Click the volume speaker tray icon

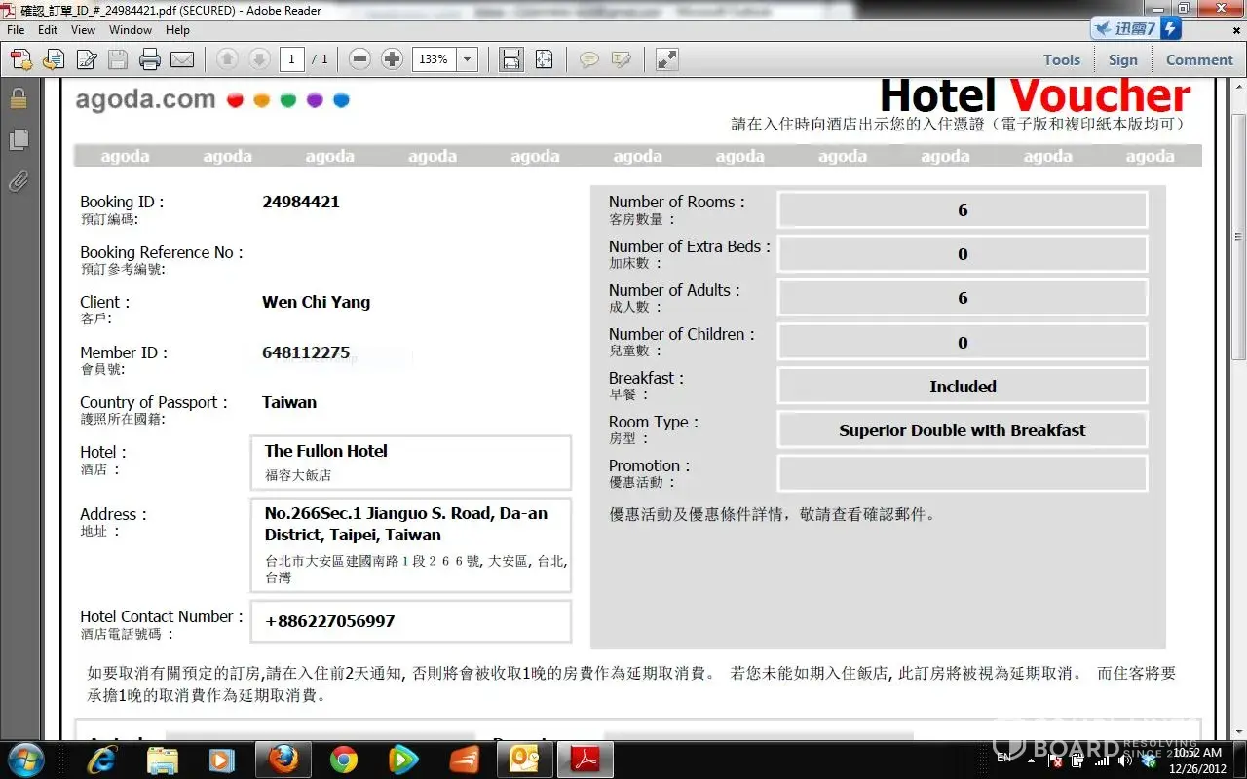tap(1125, 760)
